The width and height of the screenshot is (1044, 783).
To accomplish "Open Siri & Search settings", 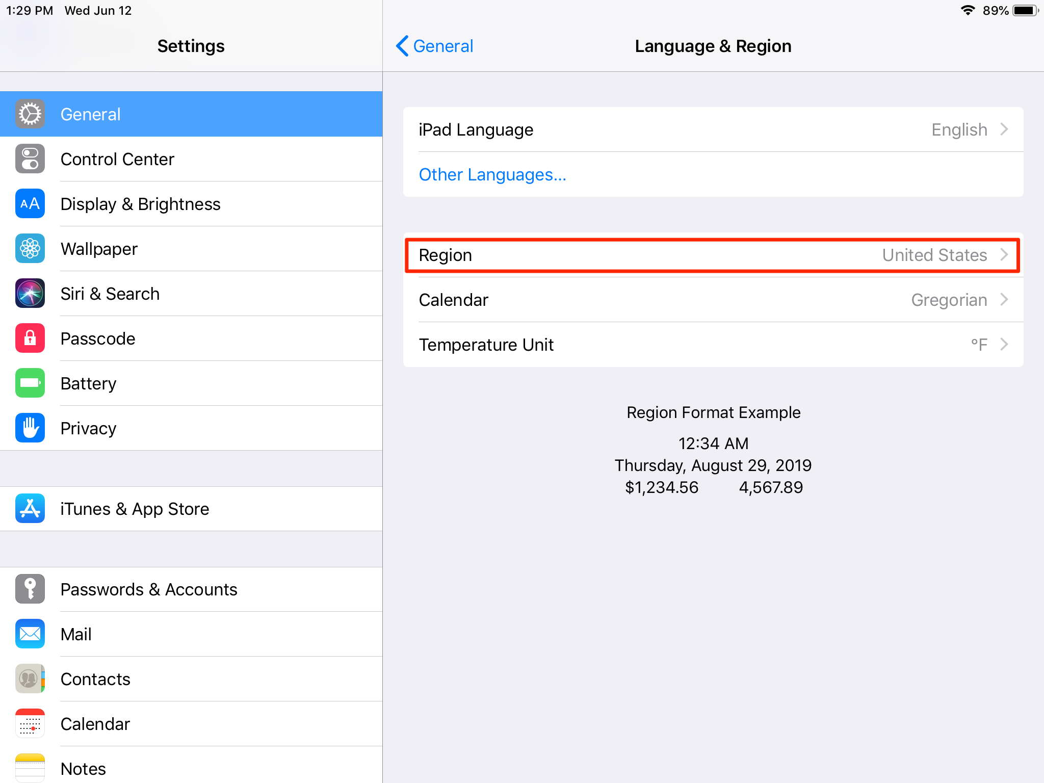I will click(191, 294).
